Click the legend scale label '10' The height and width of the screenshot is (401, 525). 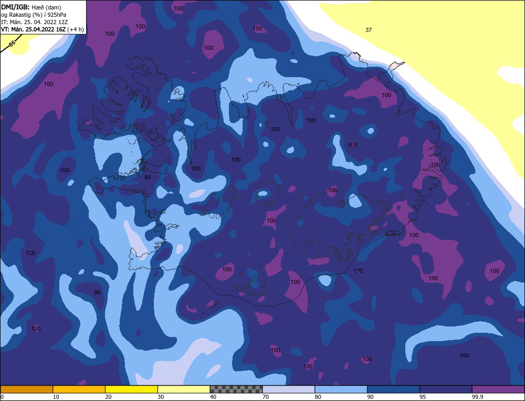(56, 397)
